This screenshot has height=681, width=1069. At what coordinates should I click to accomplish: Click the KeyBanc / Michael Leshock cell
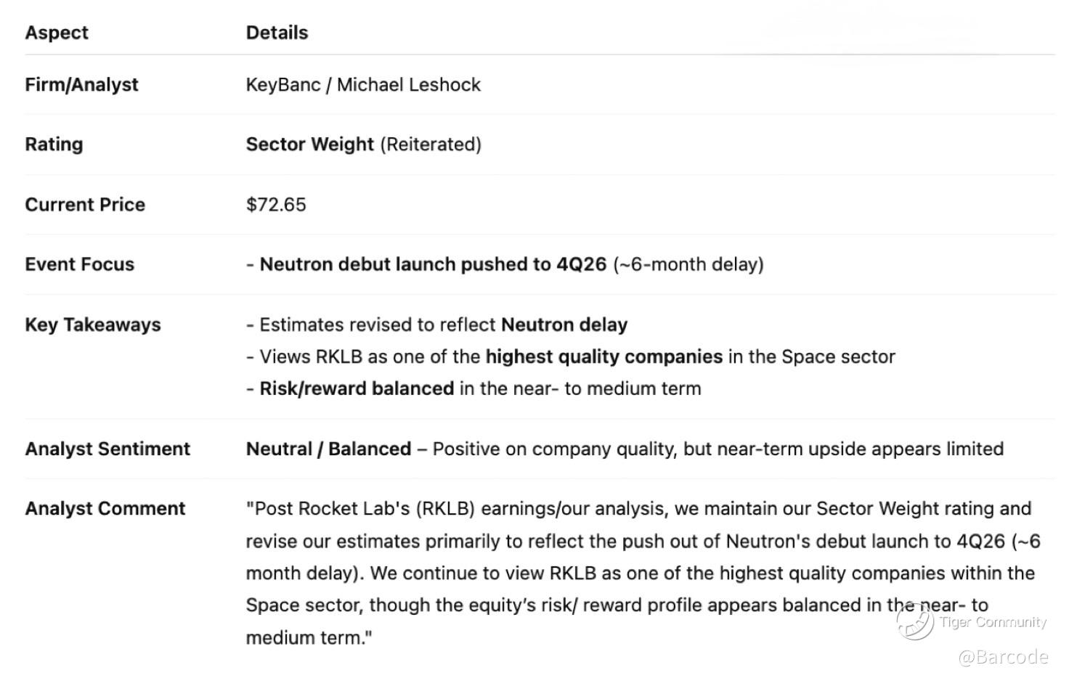(x=363, y=85)
